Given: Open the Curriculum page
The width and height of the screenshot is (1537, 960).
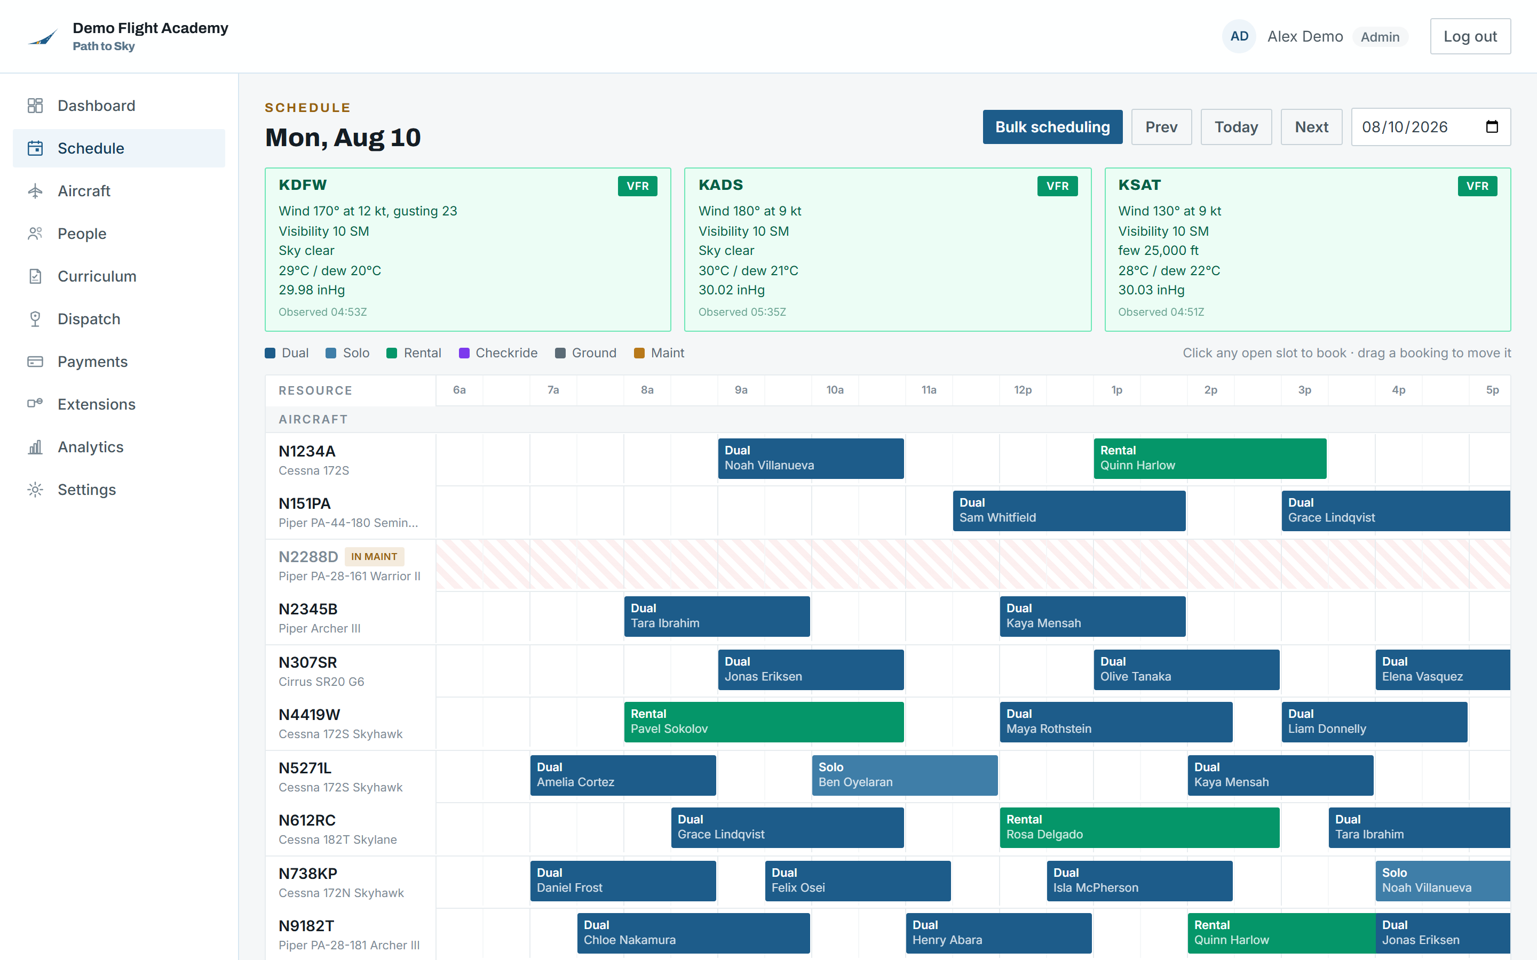Looking at the screenshot, I should pyautogui.click(x=119, y=276).
